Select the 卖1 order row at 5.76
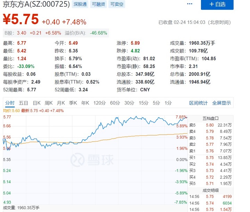The height and width of the screenshot is (212, 250). point(210,151)
